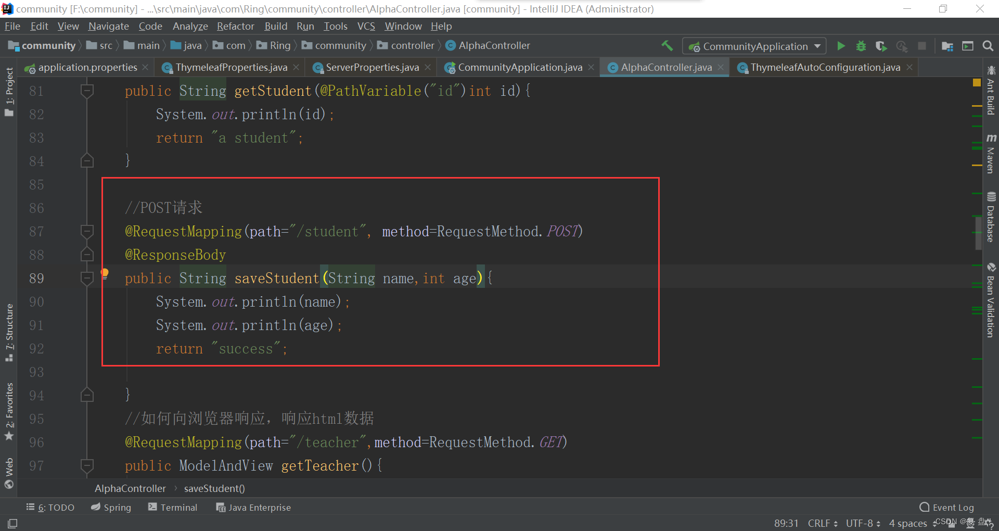Image resolution: width=999 pixels, height=531 pixels.
Task: Close the ThymeleafProperties.java tab
Action: click(x=296, y=67)
